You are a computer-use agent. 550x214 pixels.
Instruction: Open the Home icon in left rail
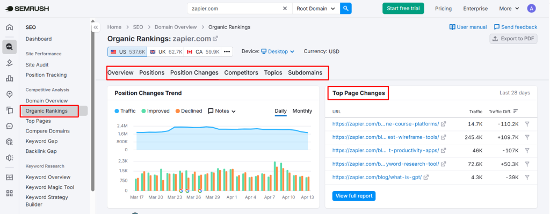10,27
